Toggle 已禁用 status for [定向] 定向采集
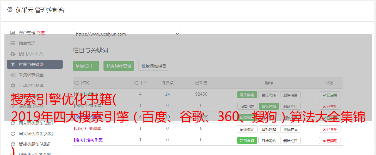The height and width of the screenshot is (155, 376). [330, 140]
